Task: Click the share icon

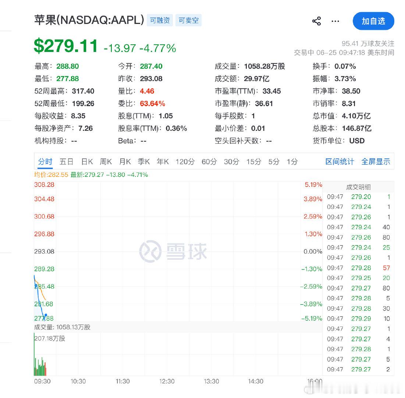Action: pyautogui.click(x=316, y=21)
